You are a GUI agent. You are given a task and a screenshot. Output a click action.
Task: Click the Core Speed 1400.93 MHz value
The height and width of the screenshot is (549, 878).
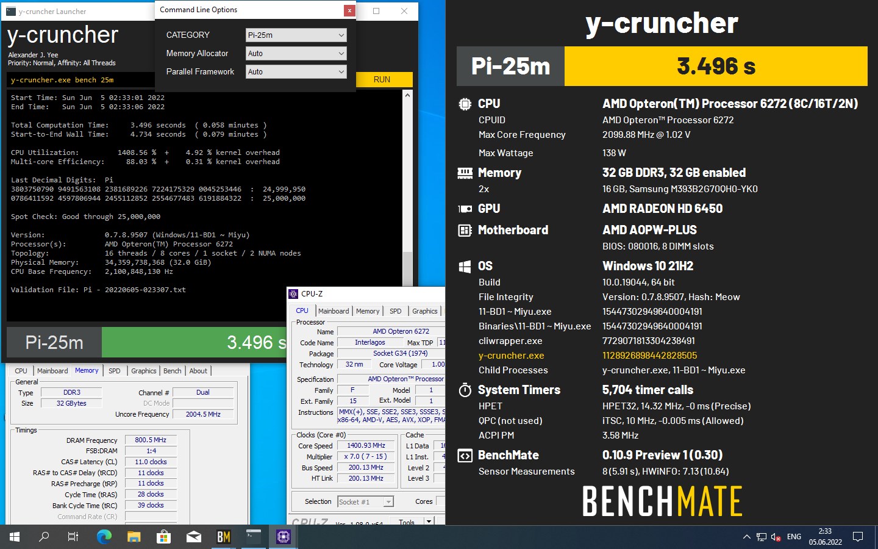coord(366,446)
